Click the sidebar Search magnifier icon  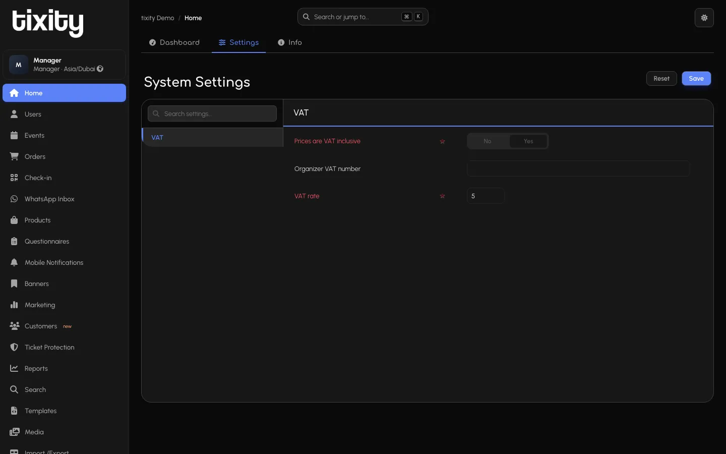pos(14,389)
